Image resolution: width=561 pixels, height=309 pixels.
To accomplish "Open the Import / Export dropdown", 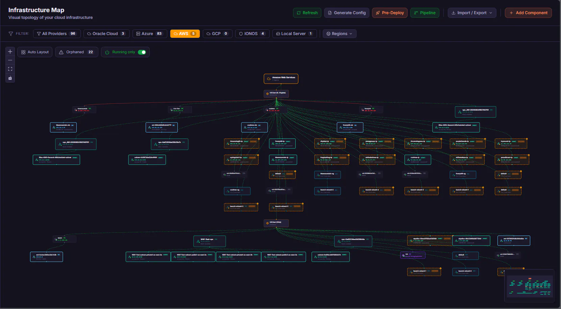I will (472, 13).
